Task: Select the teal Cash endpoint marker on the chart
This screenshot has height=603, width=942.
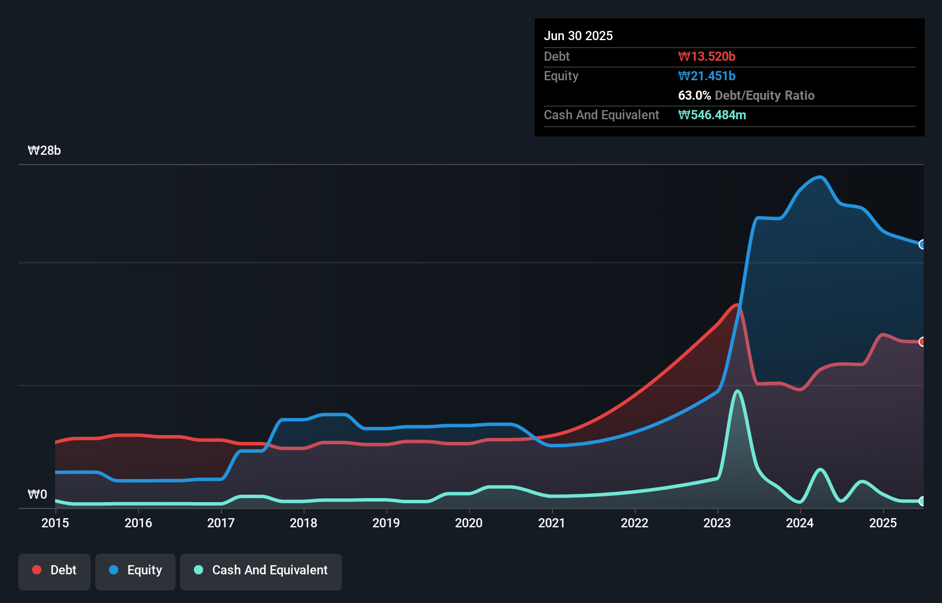Action: tap(922, 501)
